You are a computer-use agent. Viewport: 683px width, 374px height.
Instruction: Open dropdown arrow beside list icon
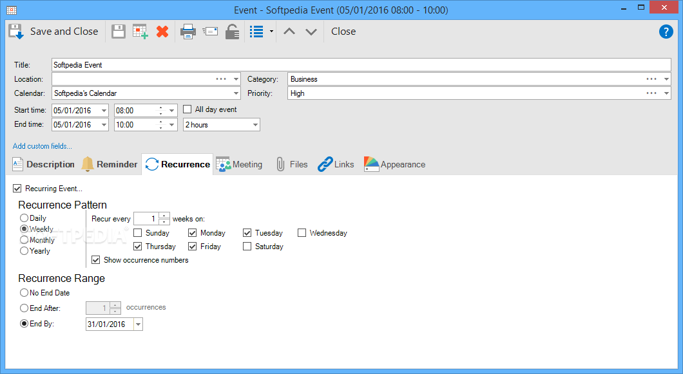(x=271, y=32)
